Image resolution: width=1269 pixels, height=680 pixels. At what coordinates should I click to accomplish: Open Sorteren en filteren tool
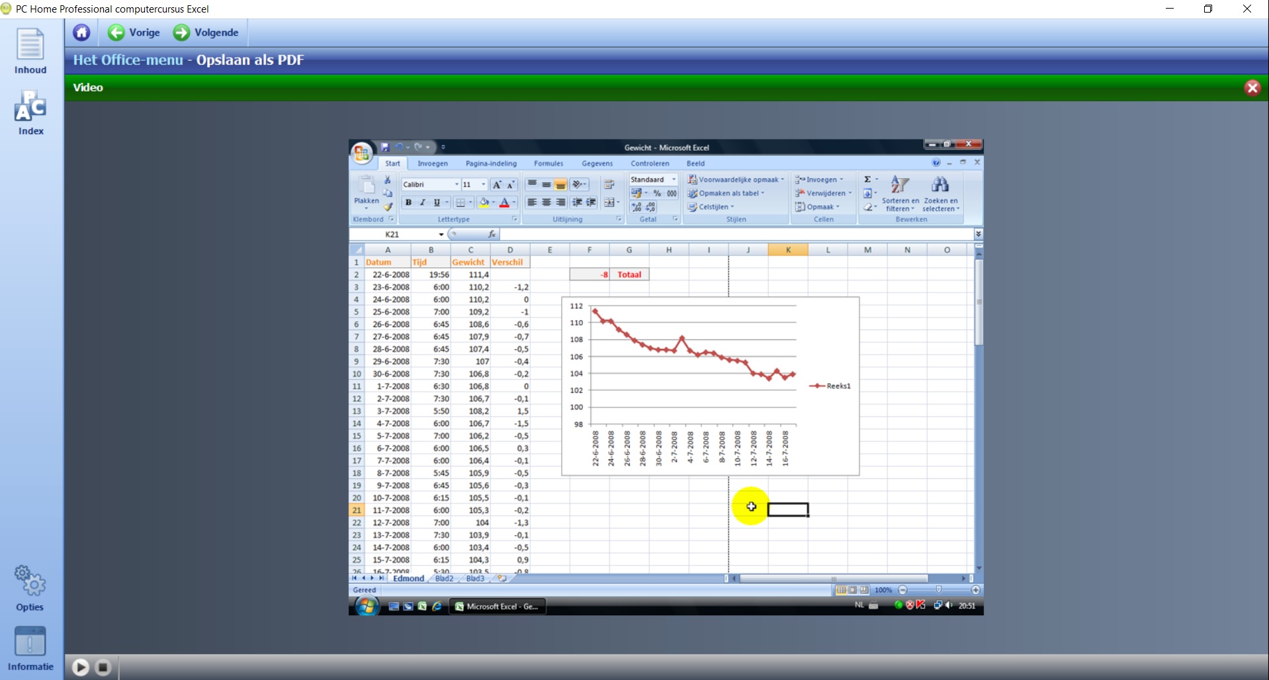click(900, 192)
